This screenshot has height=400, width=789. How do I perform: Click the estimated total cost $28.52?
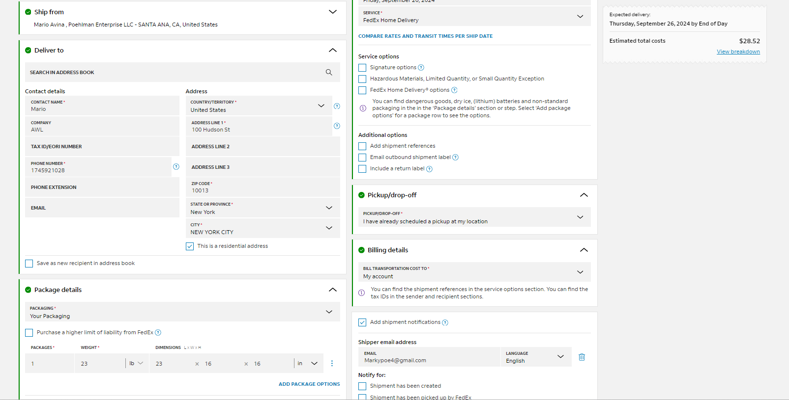tap(750, 41)
